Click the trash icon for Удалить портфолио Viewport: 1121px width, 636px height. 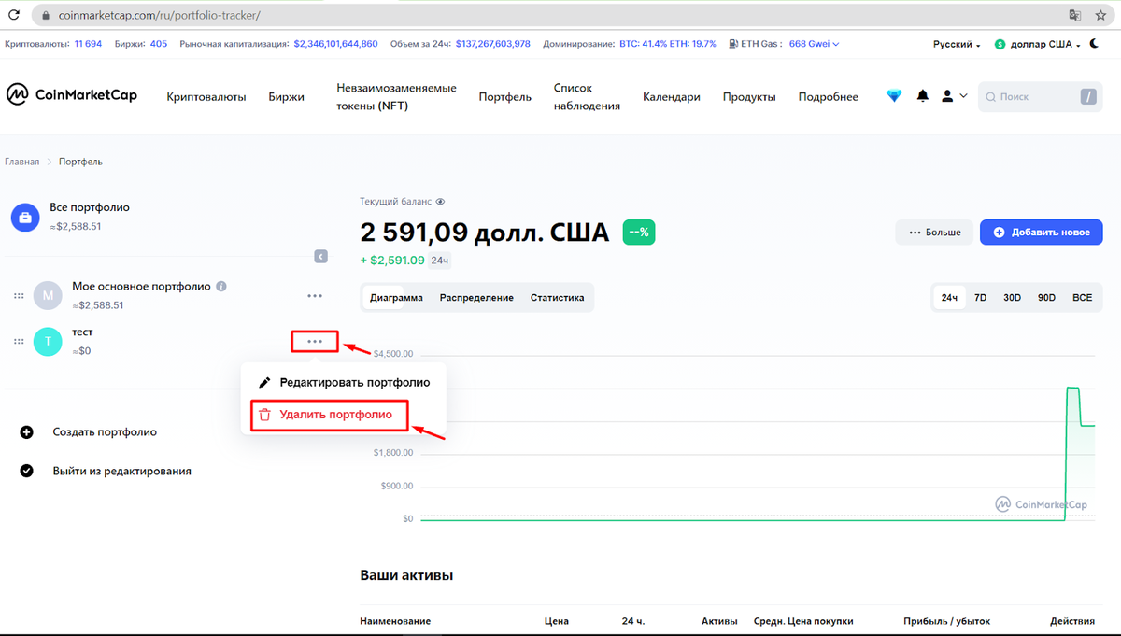(x=264, y=415)
